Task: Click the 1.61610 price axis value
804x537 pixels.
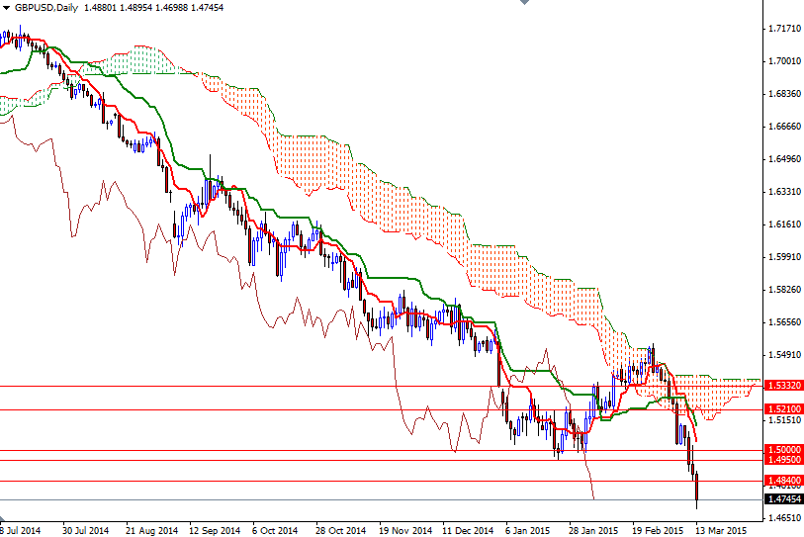Action: (784, 224)
